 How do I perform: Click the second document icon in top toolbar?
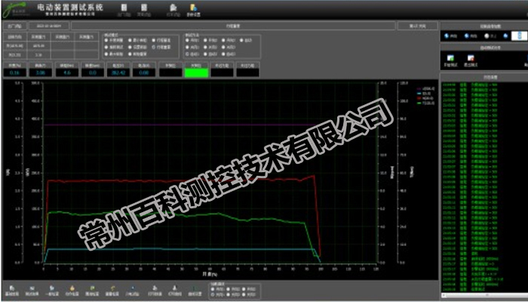pyautogui.click(x=144, y=7)
